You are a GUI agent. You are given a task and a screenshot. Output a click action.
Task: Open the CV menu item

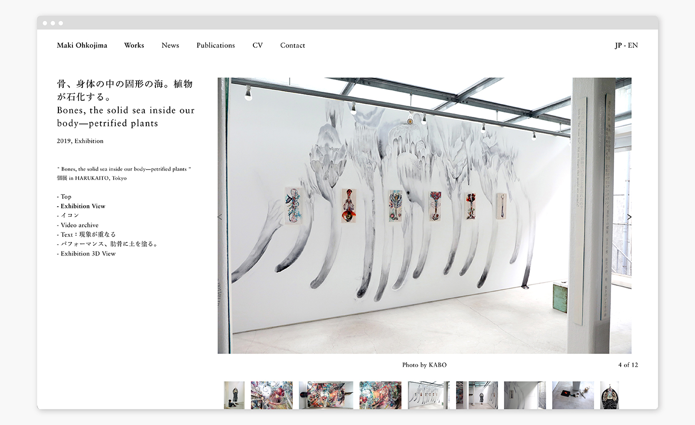pos(258,45)
